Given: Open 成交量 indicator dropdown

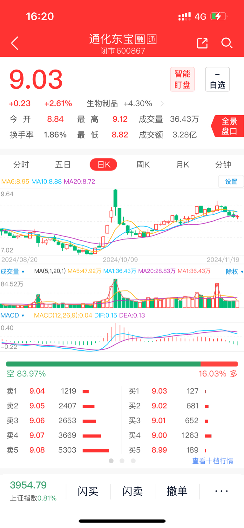Looking at the screenshot, I should [x=12, y=272].
